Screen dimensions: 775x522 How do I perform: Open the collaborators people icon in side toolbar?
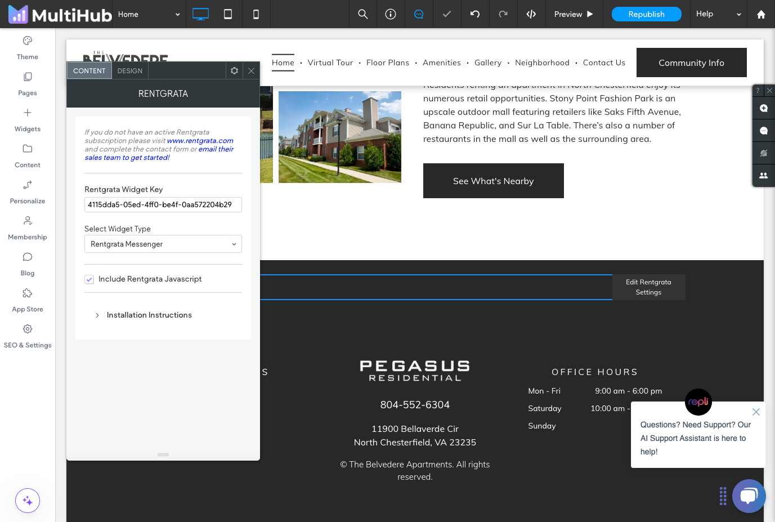tap(764, 176)
